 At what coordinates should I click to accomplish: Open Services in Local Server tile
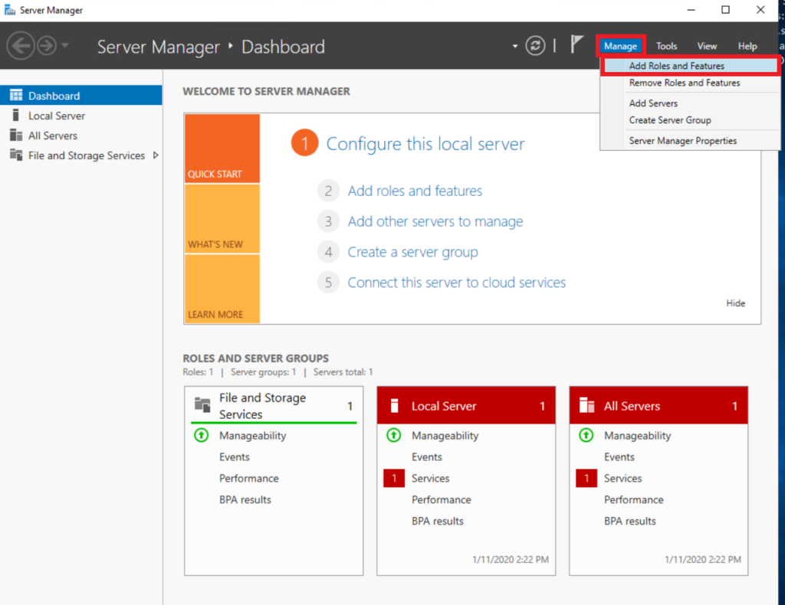pos(431,479)
